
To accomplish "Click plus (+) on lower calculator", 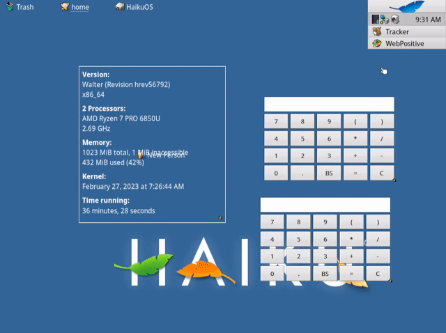I will (x=351, y=256).
